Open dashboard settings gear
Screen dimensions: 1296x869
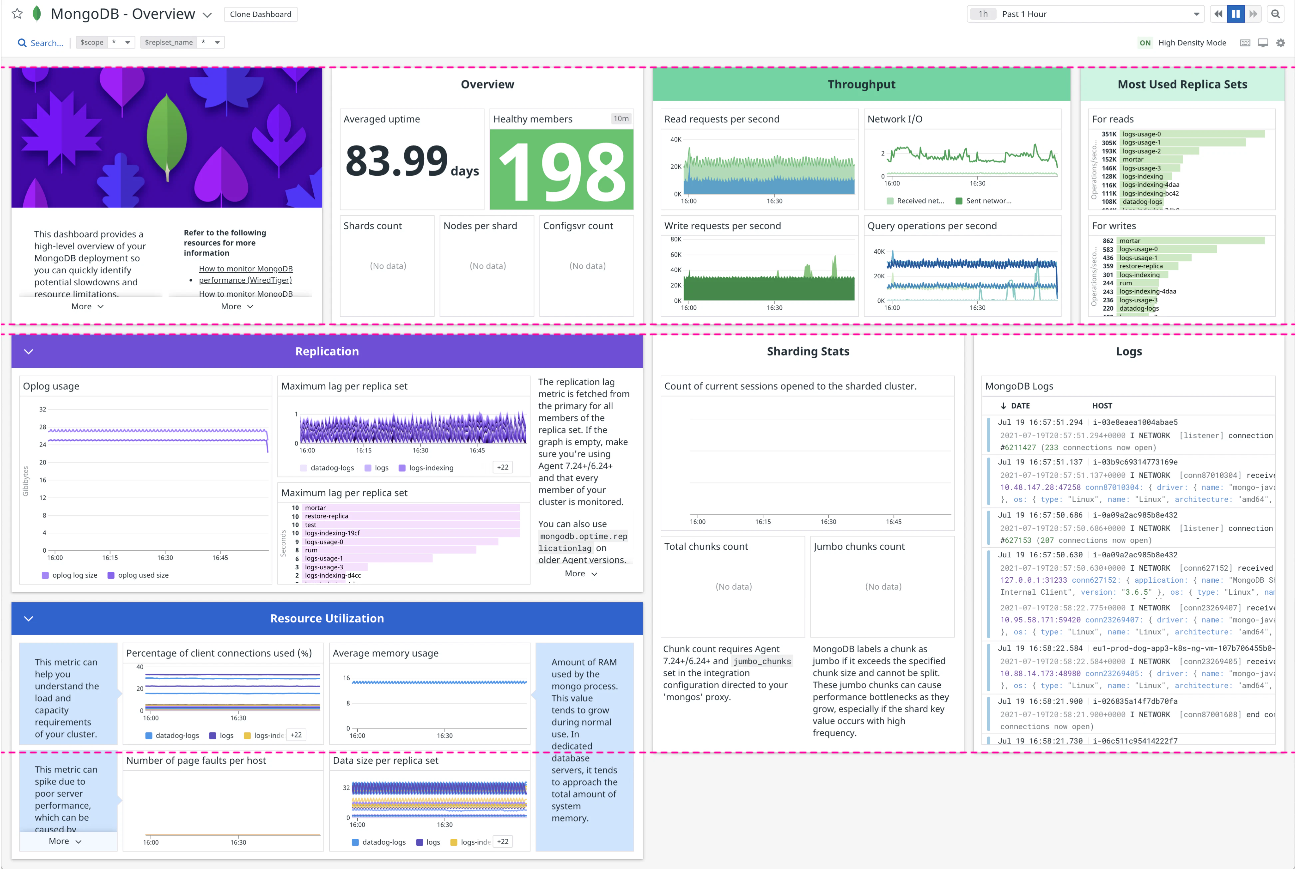[x=1280, y=43]
